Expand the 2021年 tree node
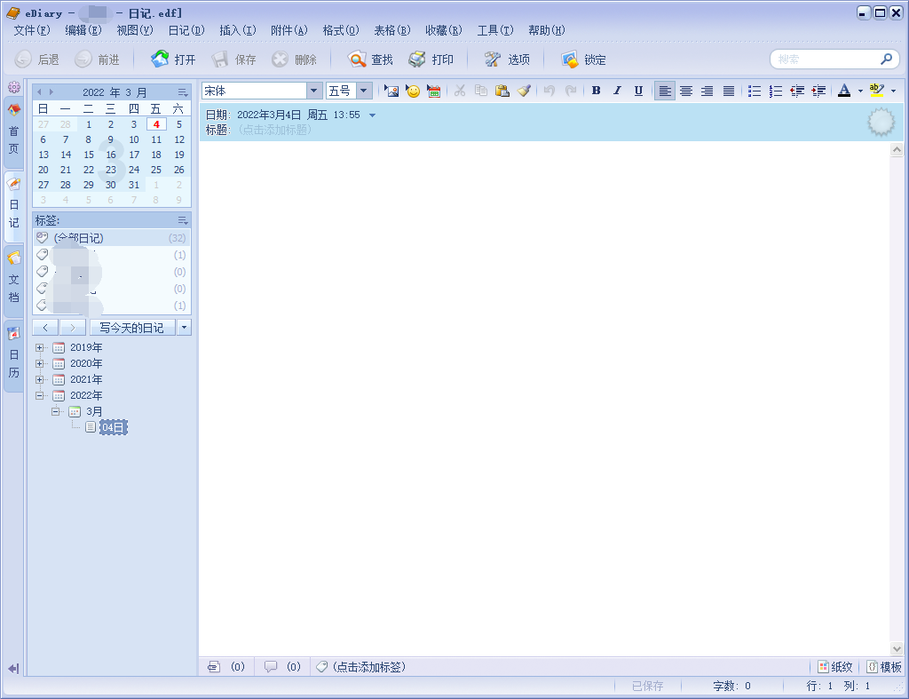This screenshot has width=909, height=699. [40, 379]
